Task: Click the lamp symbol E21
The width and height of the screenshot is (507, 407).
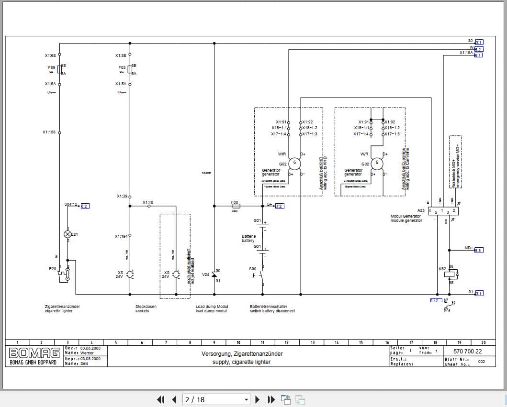Action: pos(68,234)
